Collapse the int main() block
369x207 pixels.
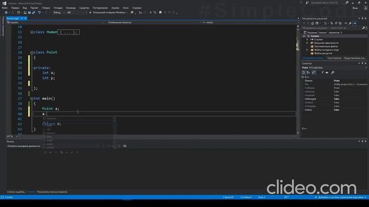coord(32,98)
